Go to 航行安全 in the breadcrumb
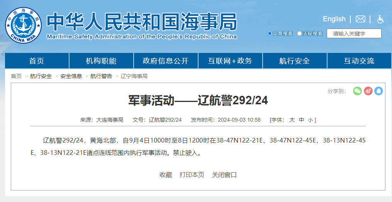The width and height of the screenshot is (392, 202). [x=41, y=76]
